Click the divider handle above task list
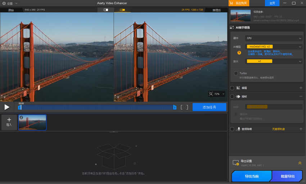This screenshot has height=184, width=306. (114, 132)
